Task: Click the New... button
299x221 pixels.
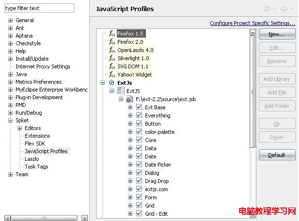Action: 277,34
